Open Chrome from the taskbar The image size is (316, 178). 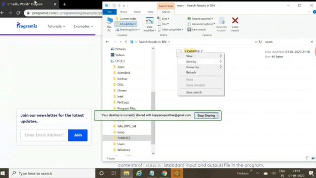[164, 174]
